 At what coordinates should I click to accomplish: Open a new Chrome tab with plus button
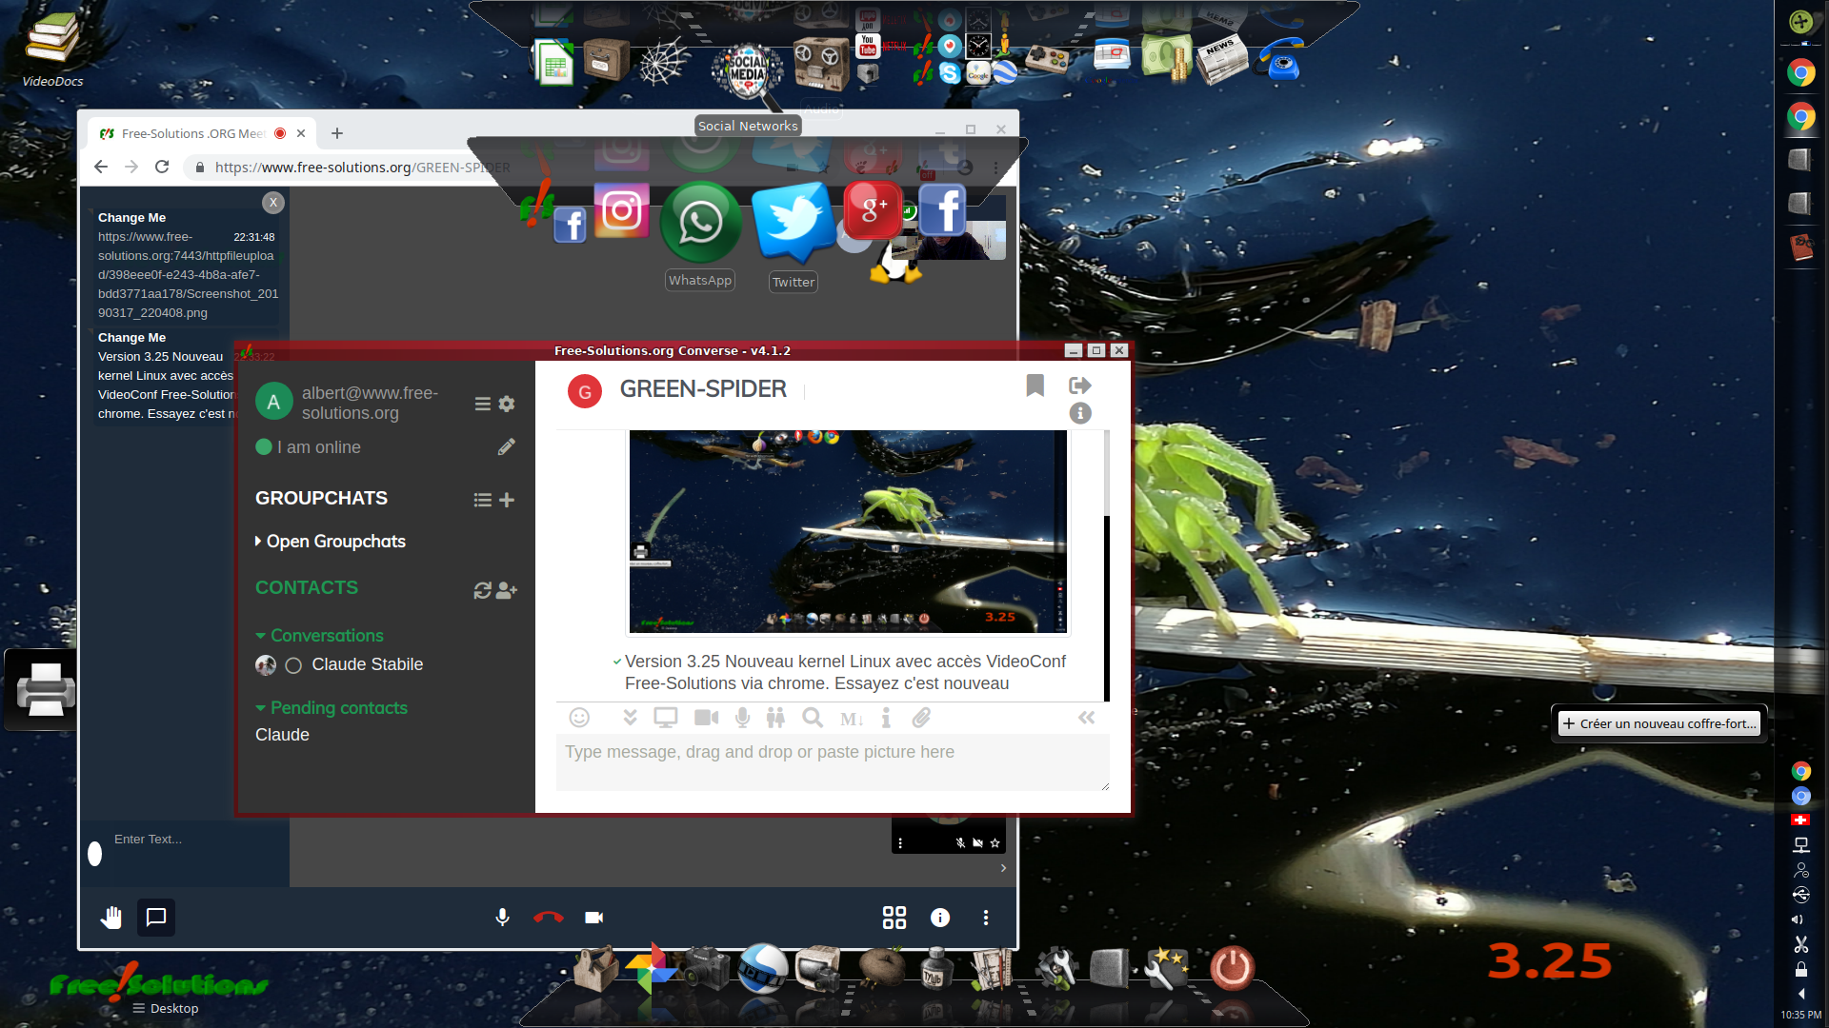[337, 133]
